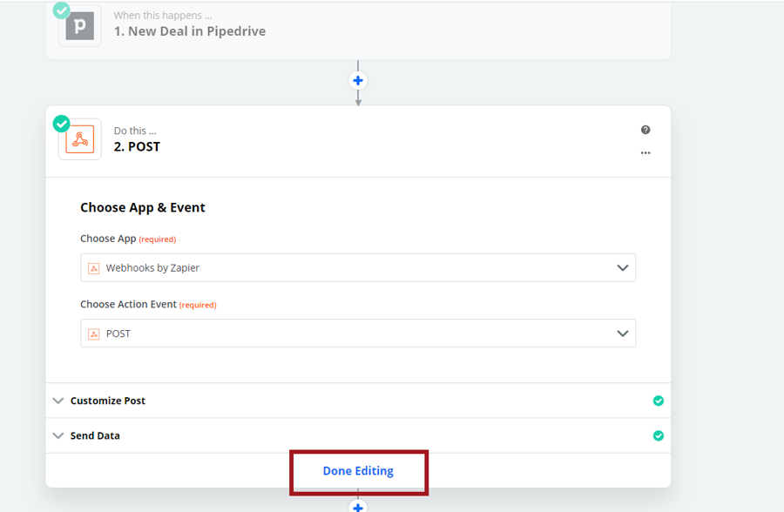Expand the Send Data section chevron

58,435
